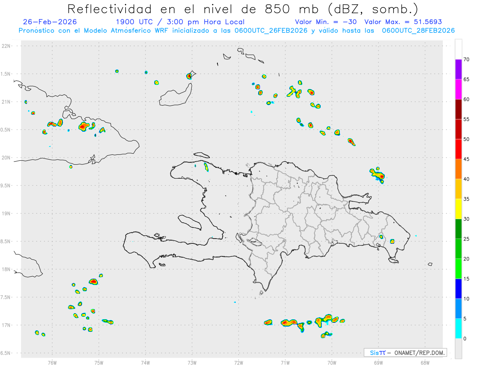Viewport: 477px width, 368px height.
Task: Click the longitude axis label '74W'
Action: [x=145, y=362]
